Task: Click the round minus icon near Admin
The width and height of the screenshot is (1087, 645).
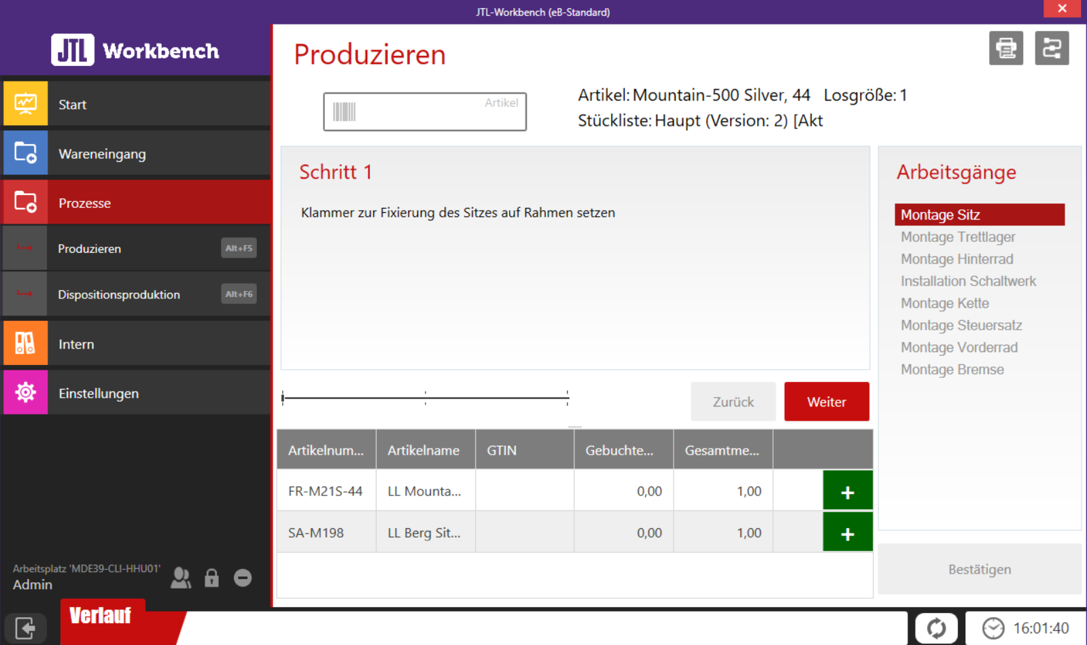Action: click(243, 578)
